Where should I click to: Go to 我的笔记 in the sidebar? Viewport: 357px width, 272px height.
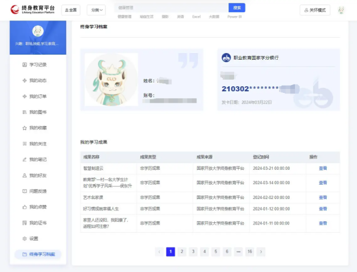[x=38, y=159]
